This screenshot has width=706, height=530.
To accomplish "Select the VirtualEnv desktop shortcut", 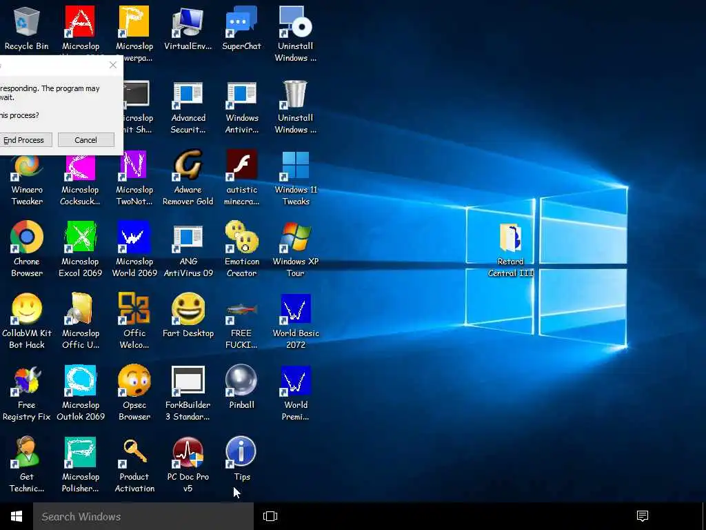I will [188, 21].
